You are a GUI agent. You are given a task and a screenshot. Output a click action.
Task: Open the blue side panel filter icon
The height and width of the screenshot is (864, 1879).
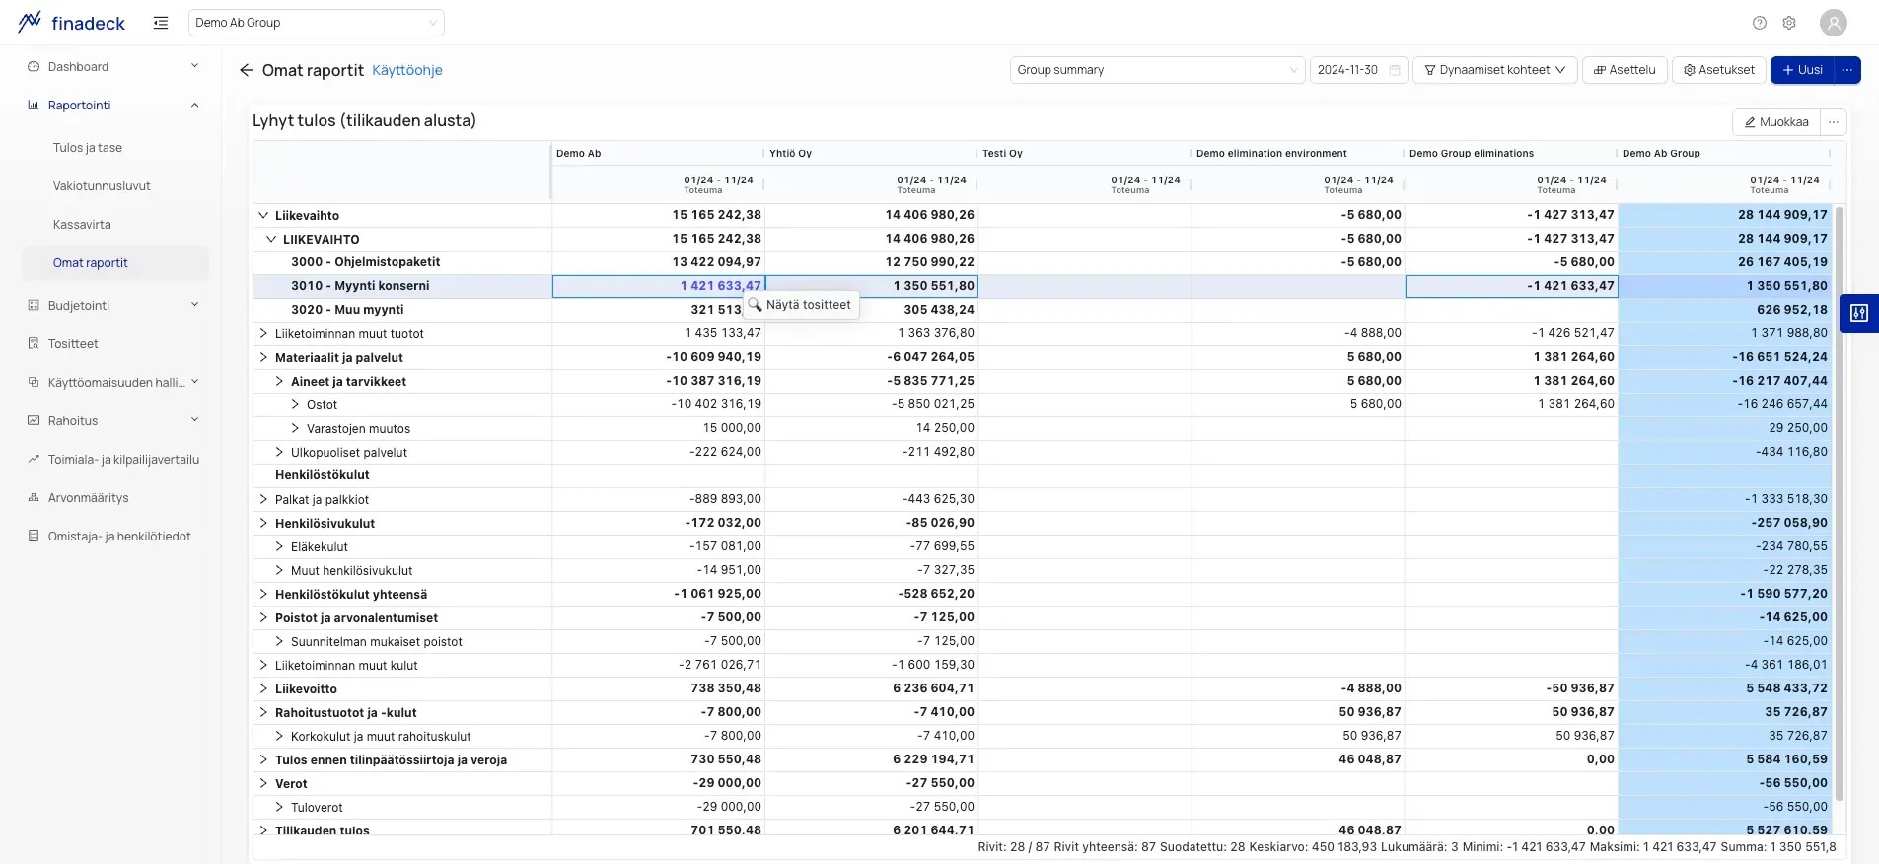(1859, 314)
